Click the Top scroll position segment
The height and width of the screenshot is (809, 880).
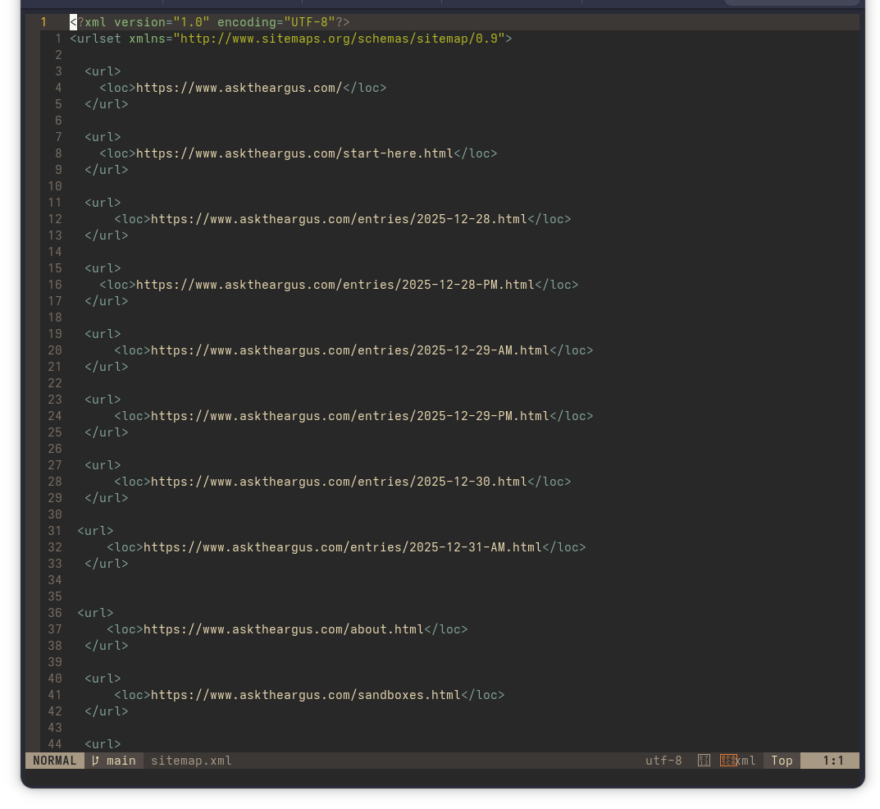tap(781, 761)
